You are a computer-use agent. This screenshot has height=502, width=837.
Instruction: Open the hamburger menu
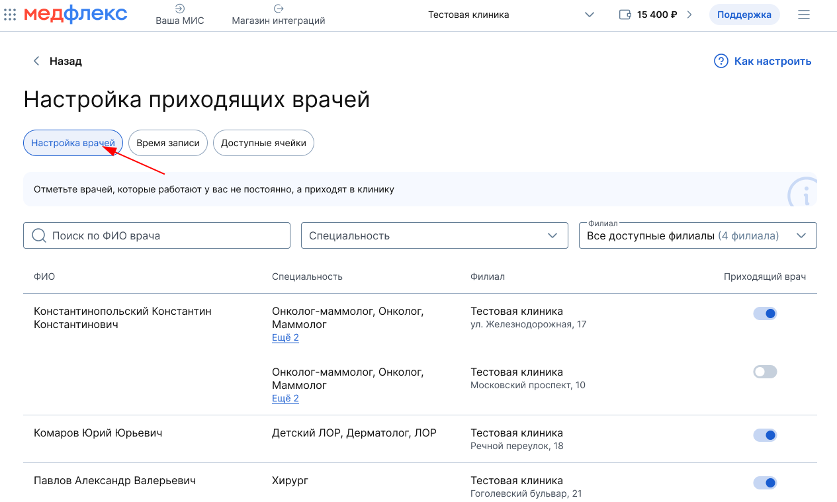[x=804, y=15]
